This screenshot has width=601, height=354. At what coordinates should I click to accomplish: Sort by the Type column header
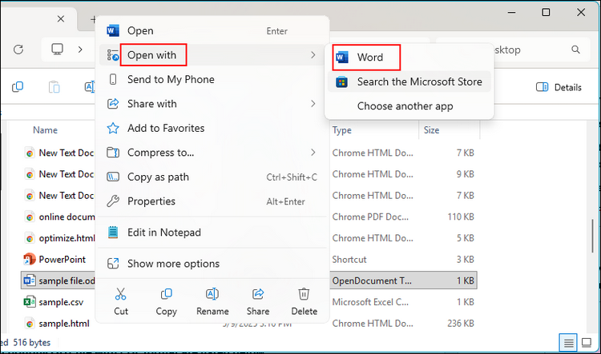point(342,130)
